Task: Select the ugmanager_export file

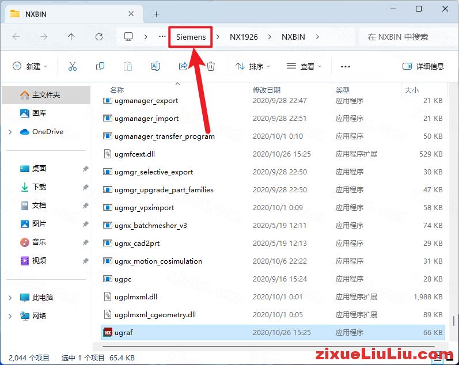Action: [x=273, y=101]
